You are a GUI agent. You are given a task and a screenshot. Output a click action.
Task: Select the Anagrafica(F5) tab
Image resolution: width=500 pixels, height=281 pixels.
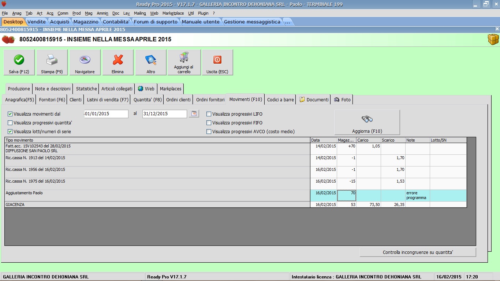(x=19, y=100)
